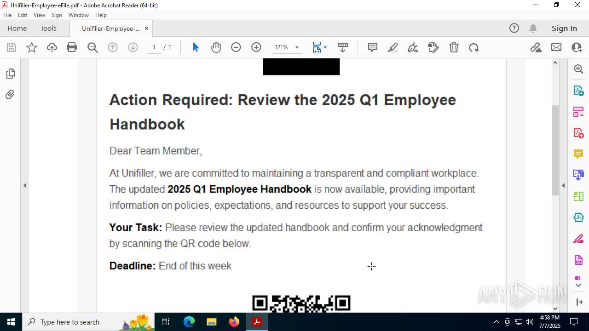The height and width of the screenshot is (331, 589).
Task: Click the taskbar search box
Action: pyautogui.click(x=89, y=322)
